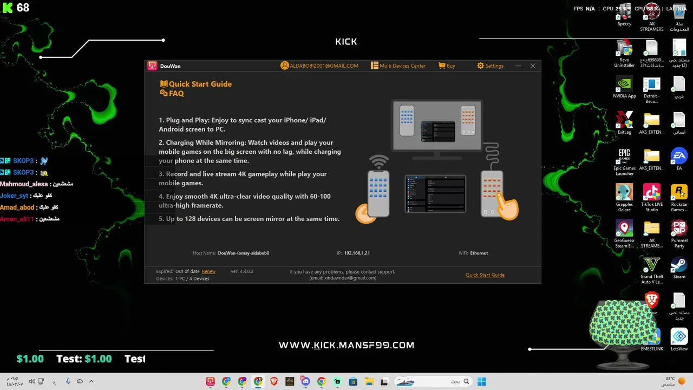Expand the hidden system tray icons chevron

pyautogui.click(x=91, y=381)
